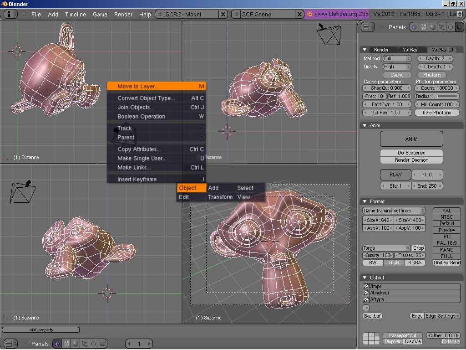Open the SCR:2-Model screen selector arrows
The width and height of the screenshot is (466, 350).
[160, 14]
